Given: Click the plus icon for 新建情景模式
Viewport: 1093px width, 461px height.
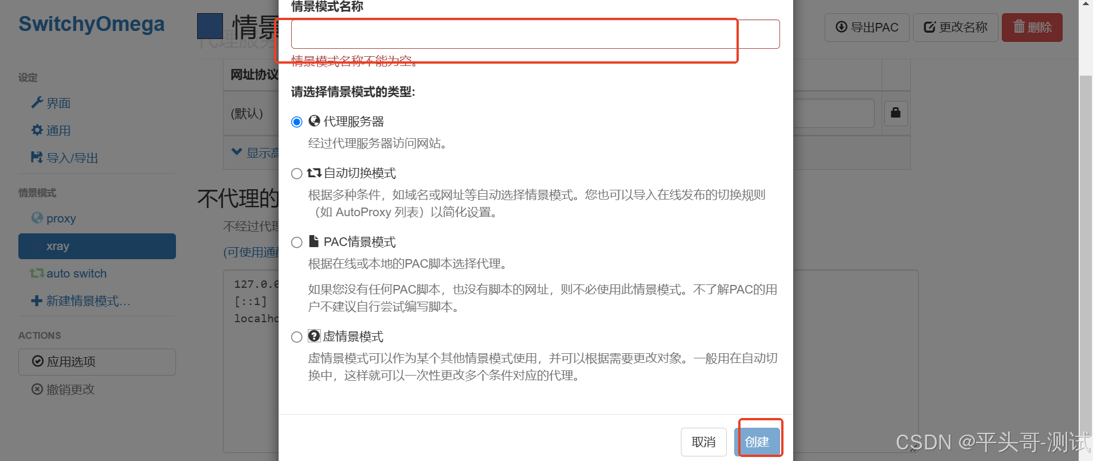Looking at the screenshot, I should point(37,301).
